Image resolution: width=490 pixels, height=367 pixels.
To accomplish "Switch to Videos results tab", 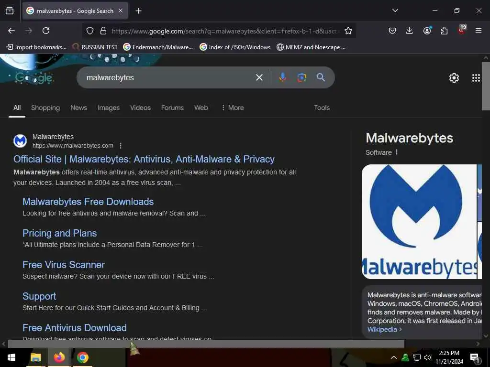I will click(x=140, y=108).
